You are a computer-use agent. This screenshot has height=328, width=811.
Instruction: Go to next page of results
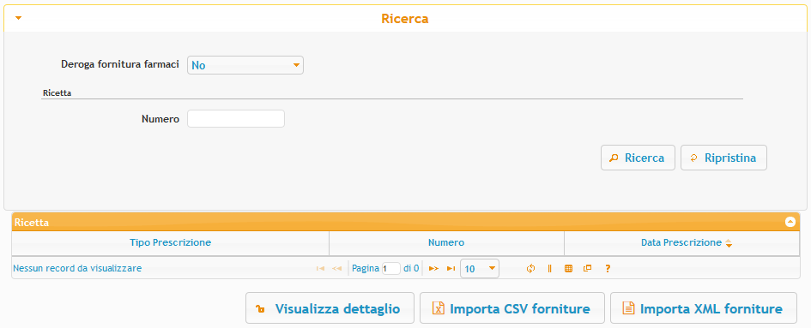point(434,269)
